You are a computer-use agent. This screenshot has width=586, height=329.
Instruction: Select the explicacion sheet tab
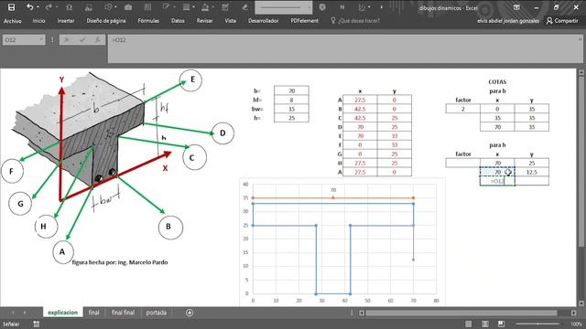coord(63,313)
